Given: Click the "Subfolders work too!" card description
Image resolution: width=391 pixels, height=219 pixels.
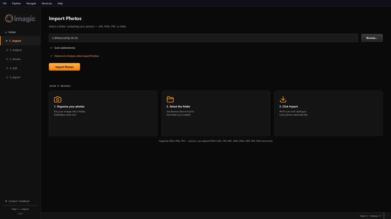Looking at the screenshot, I should (65, 115).
